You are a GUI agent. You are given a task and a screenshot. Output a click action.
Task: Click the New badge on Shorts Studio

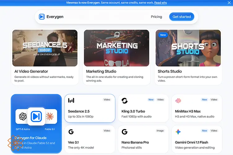click(163, 35)
